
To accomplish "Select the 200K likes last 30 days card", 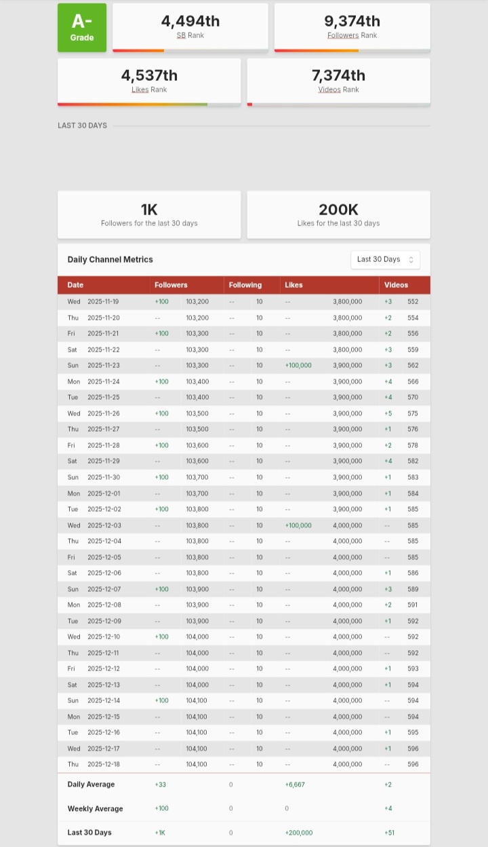I will (338, 214).
